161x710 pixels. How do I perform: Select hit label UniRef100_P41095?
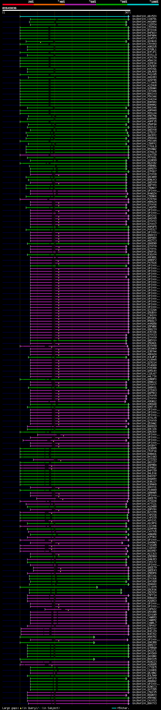click(144, 74)
